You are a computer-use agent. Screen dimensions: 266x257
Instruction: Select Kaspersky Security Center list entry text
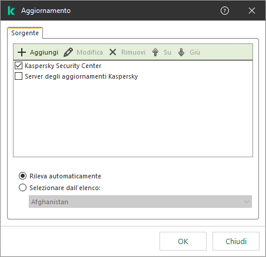click(63, 66)
